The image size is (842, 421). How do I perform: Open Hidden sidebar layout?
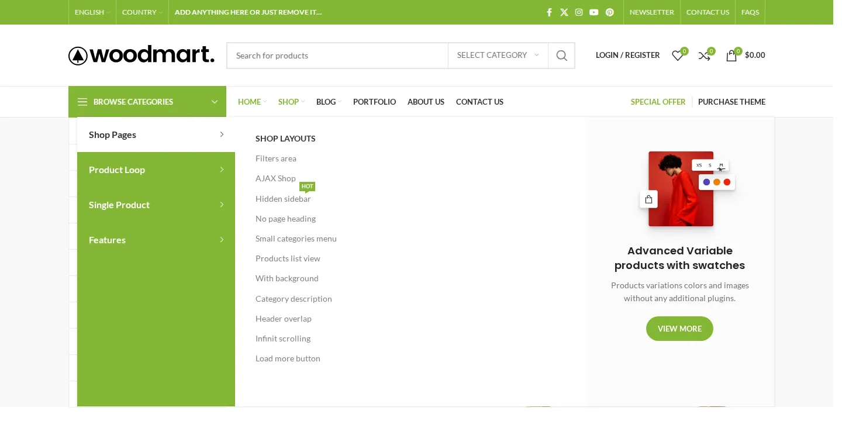[283, 199]
